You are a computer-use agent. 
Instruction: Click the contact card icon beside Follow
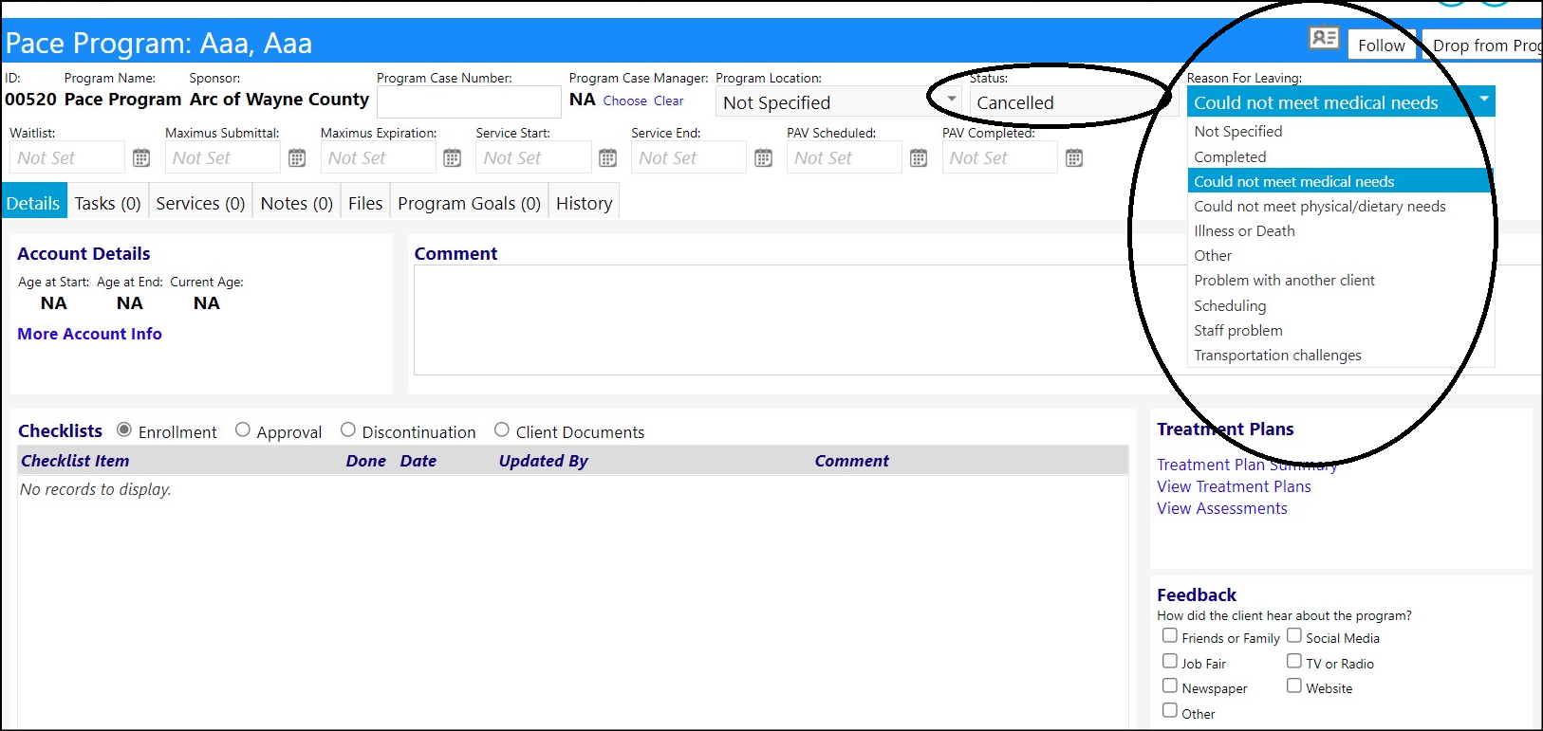(x=1324, y=38)
